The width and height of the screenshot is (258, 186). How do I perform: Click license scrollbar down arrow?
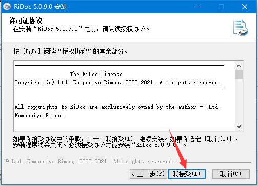pyautogui.click(x=239, y=127)
